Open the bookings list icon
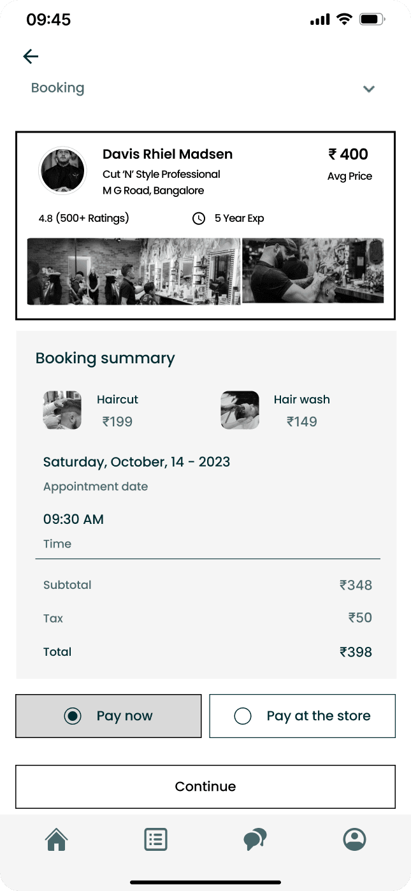The height and width of the screenshot is (891, 411). click(155, 839)
